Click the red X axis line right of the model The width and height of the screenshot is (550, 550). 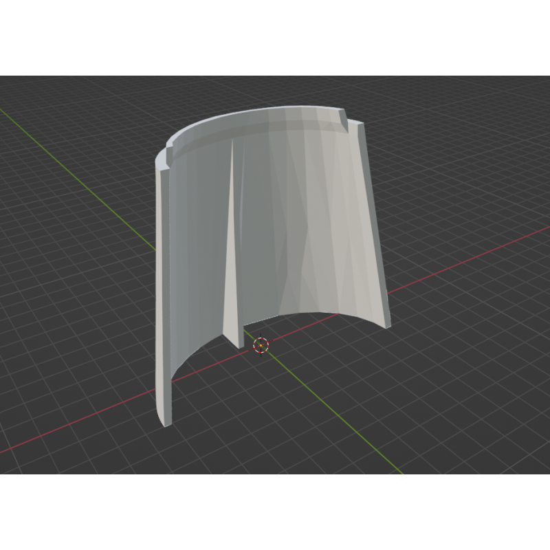tap(467, 259)
